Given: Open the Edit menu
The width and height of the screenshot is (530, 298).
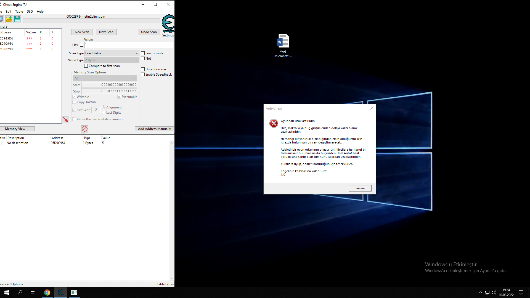Looking at the screenshot, I should click(9, 12).
